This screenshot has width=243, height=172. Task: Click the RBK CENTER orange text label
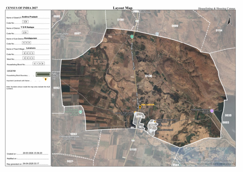pos(148,105)
